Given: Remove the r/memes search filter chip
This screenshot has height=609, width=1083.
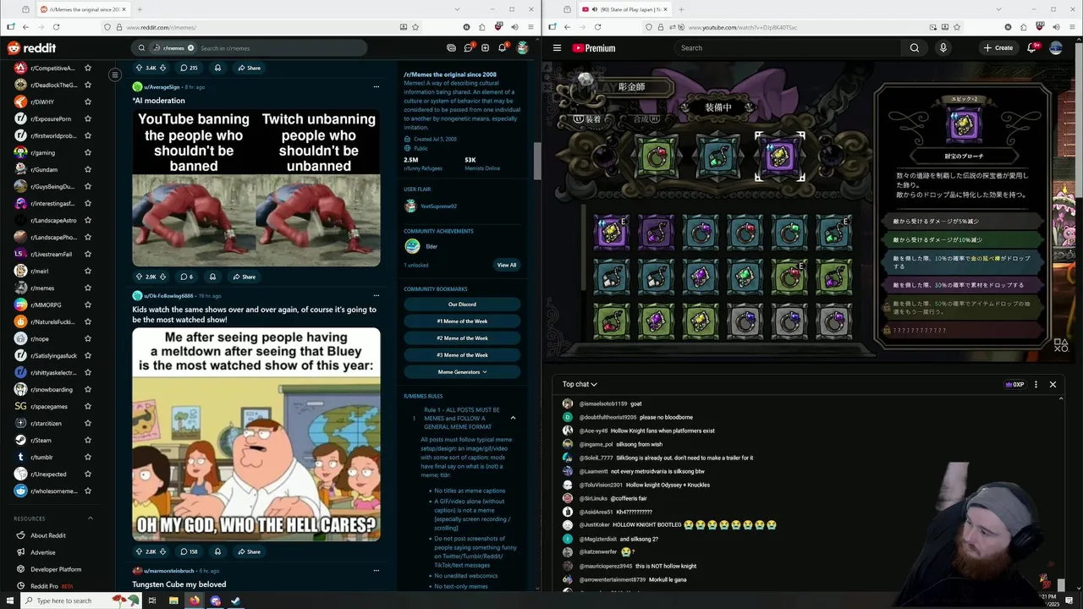Looking at the screenshot, I should pyautogui.click(x=190, y=48).
